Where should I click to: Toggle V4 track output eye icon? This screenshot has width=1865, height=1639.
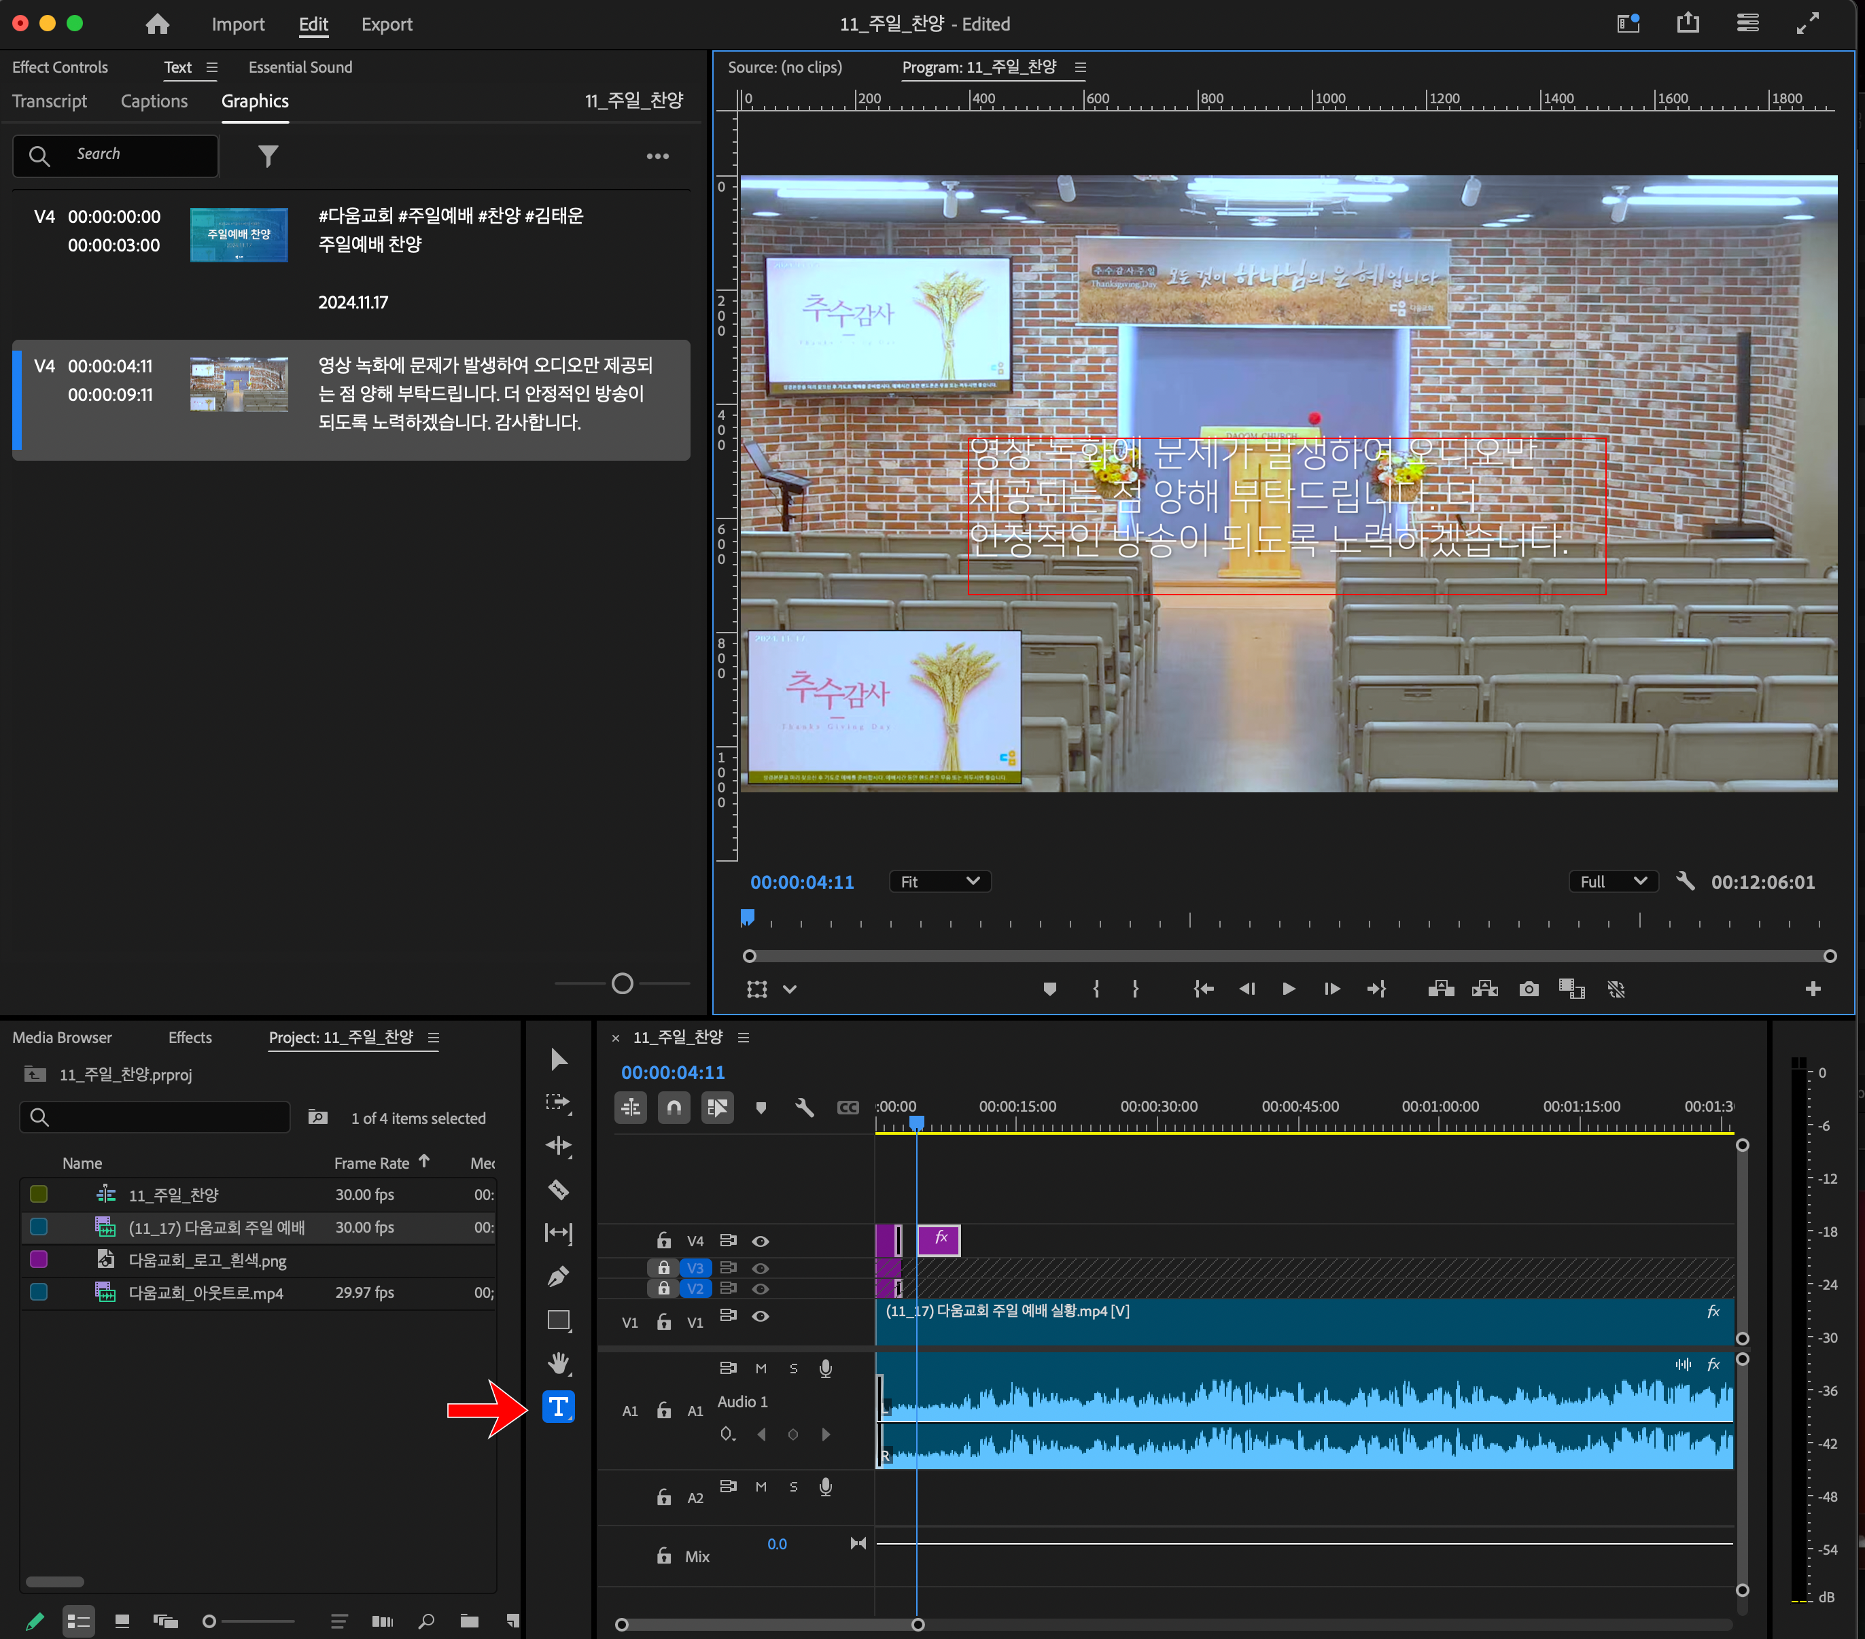tap(760, 1240)
